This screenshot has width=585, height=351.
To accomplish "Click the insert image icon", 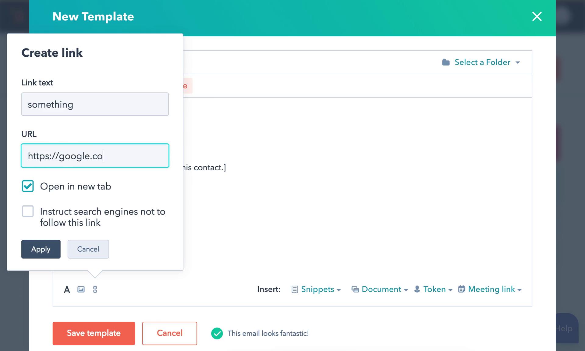I will 81,289.
